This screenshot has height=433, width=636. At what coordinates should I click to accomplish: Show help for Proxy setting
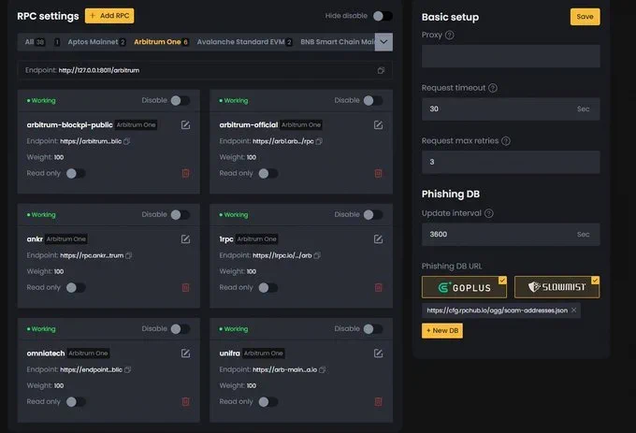[450, 35]
